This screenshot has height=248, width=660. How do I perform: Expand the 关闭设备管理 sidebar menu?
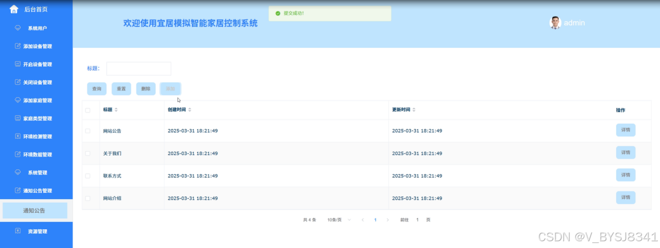pos(36,82)
